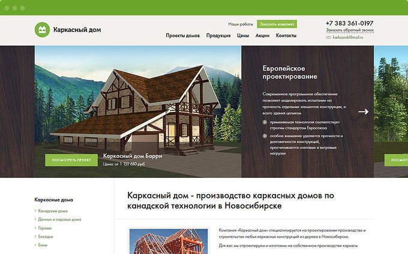Viewport: 408px width, 254px height.
Task: Select the Беседки sidebar category
Action: [x=47, y=237]
